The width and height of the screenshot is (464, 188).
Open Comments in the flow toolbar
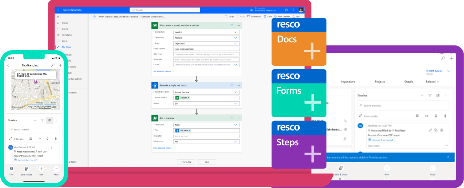254,16
